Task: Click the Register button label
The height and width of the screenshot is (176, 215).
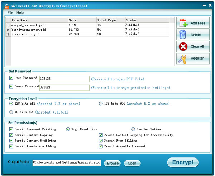Action: 197,58
